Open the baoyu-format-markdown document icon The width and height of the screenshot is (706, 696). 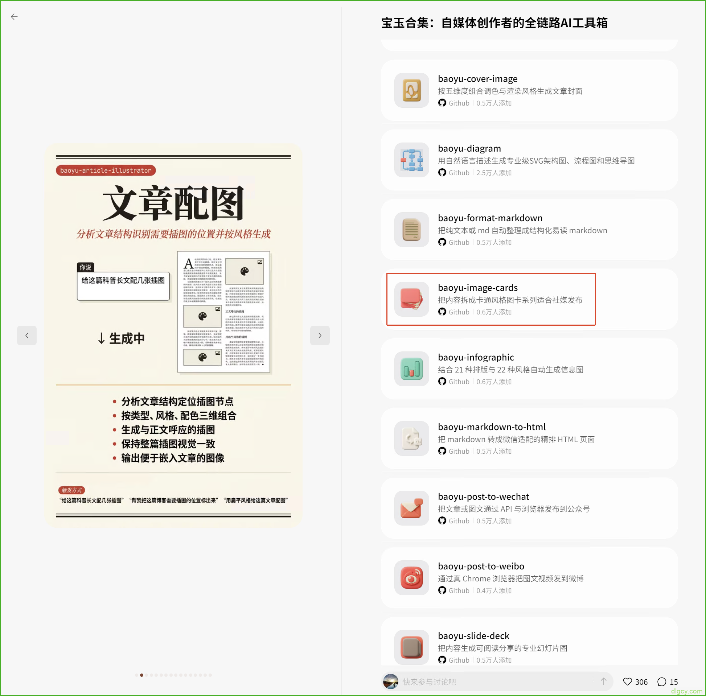click(411, 230)
